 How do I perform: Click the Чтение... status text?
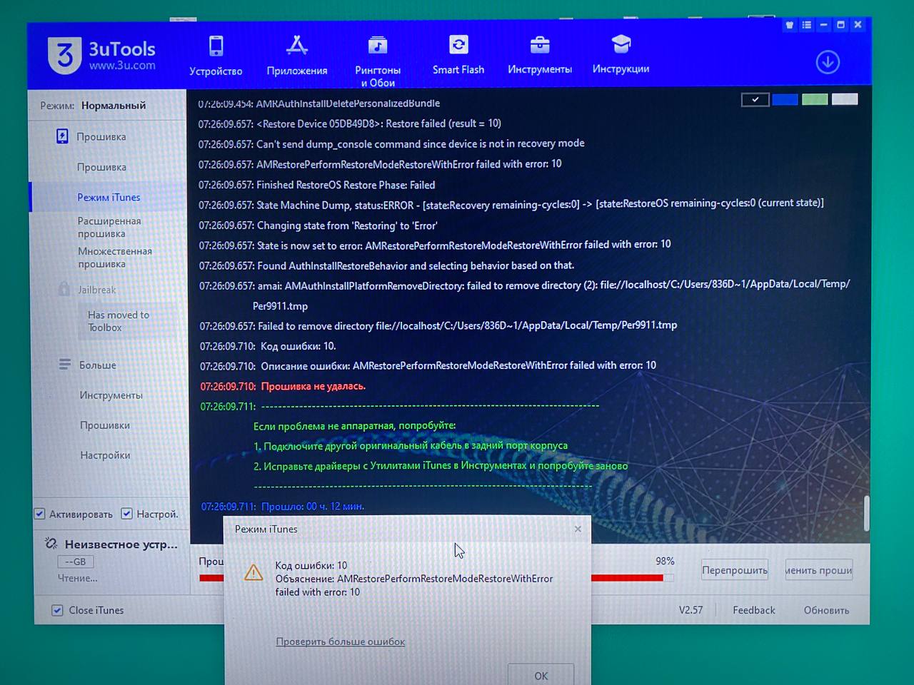tap(78, 578)
